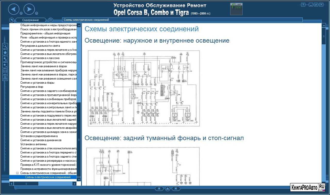
Task: Click the up-eject button in the bottom bar
Action: point(168,189)
